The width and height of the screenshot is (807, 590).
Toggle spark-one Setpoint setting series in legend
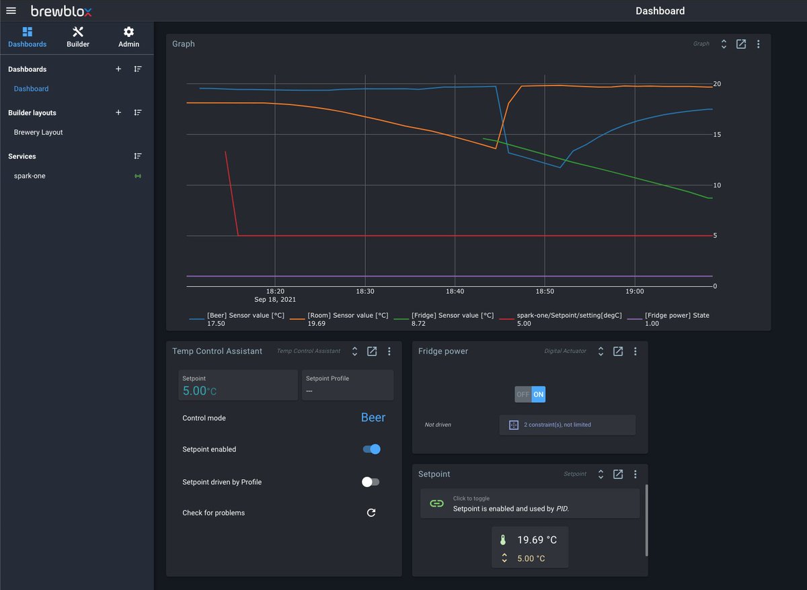pos(560,319)
